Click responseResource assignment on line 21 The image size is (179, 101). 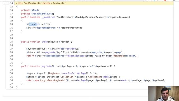(45, 28)
